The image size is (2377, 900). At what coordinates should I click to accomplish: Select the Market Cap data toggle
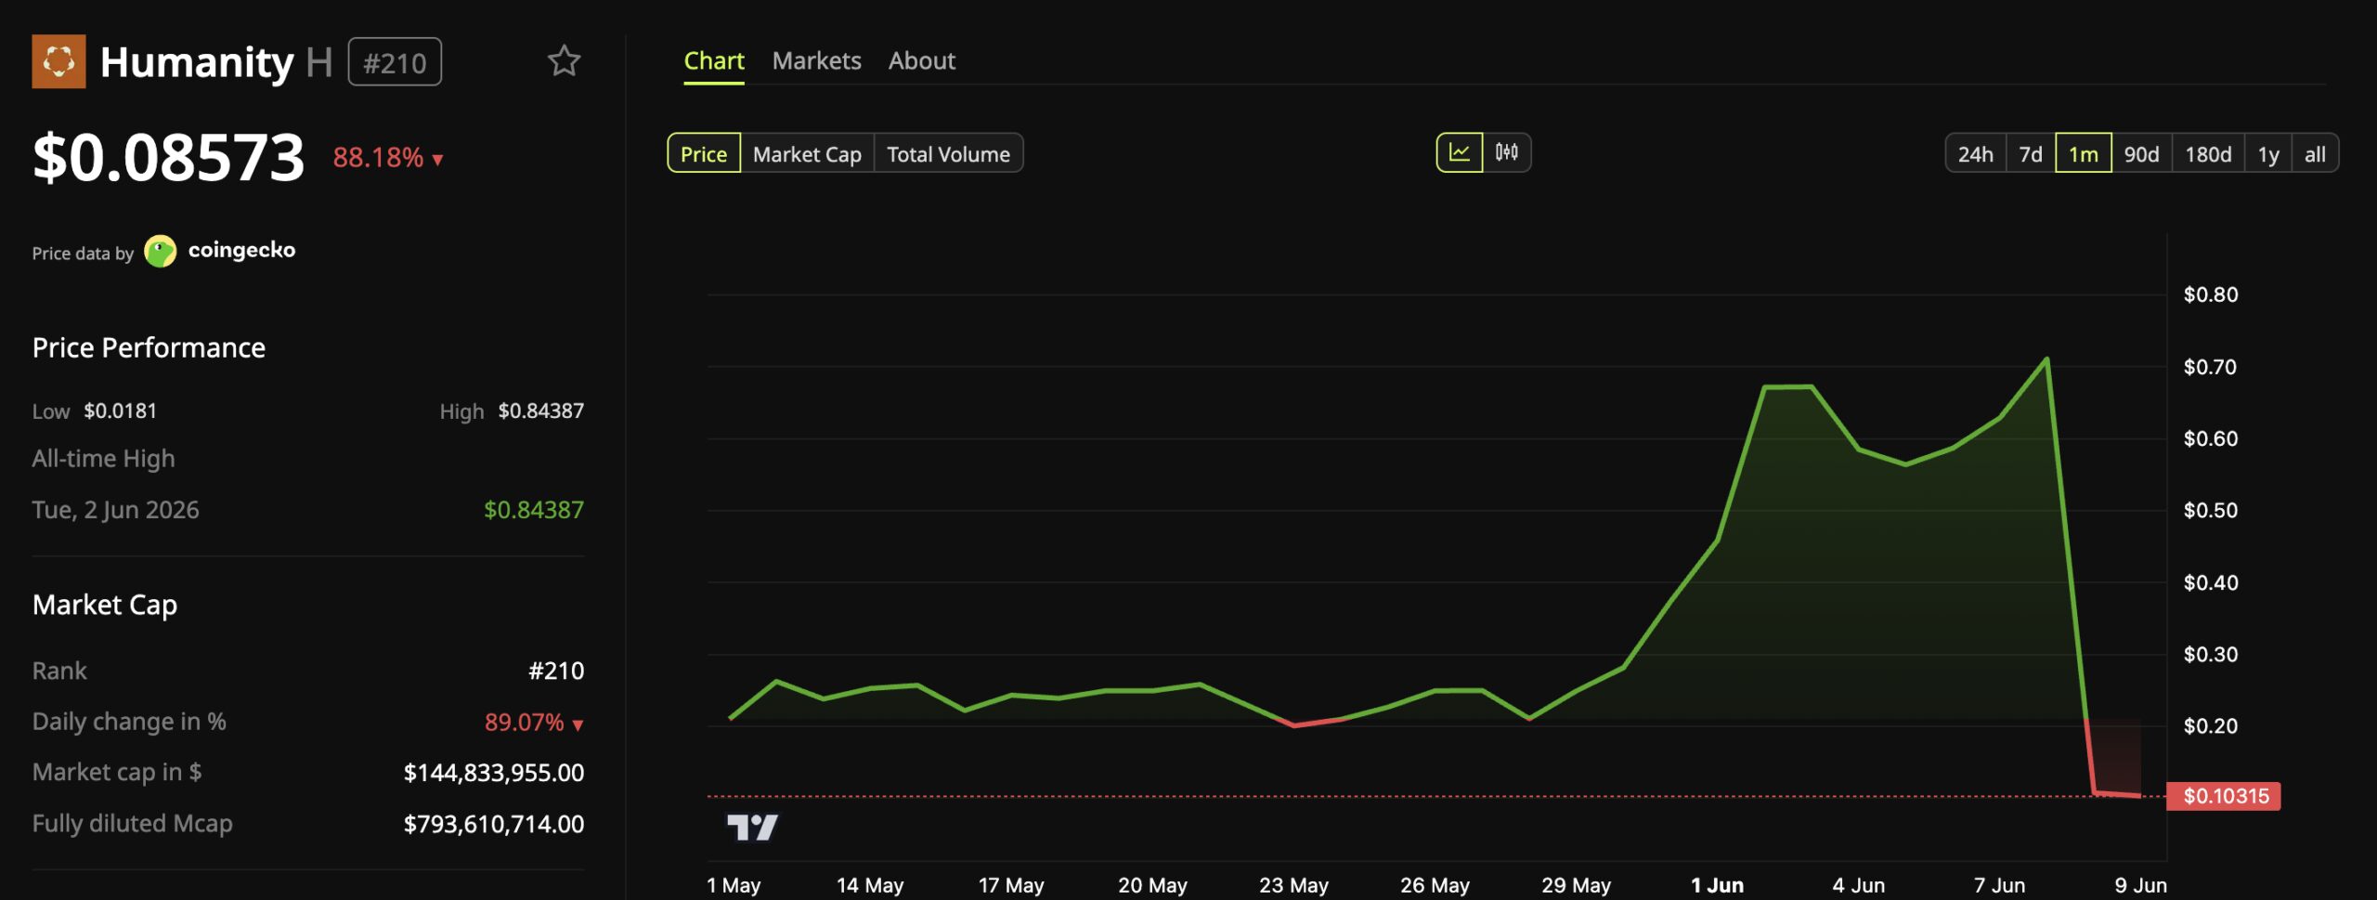click(x=807, y=153)
